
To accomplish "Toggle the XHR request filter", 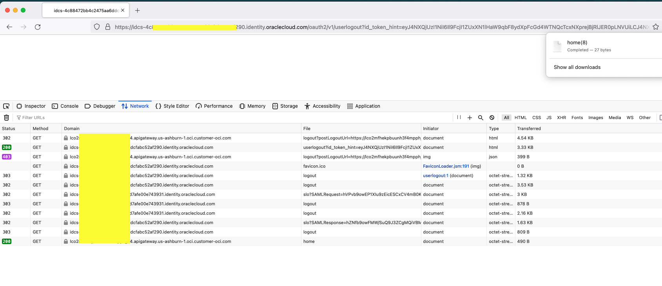I will [561, 118].
